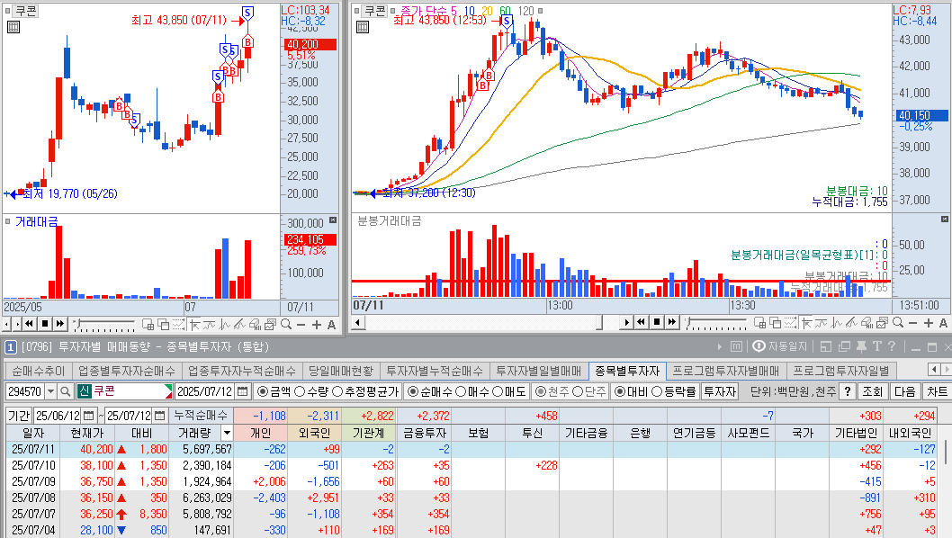Click the crosshair cursor icon in left chart toolbar
952x538 pixels.
tap(194, 324)
